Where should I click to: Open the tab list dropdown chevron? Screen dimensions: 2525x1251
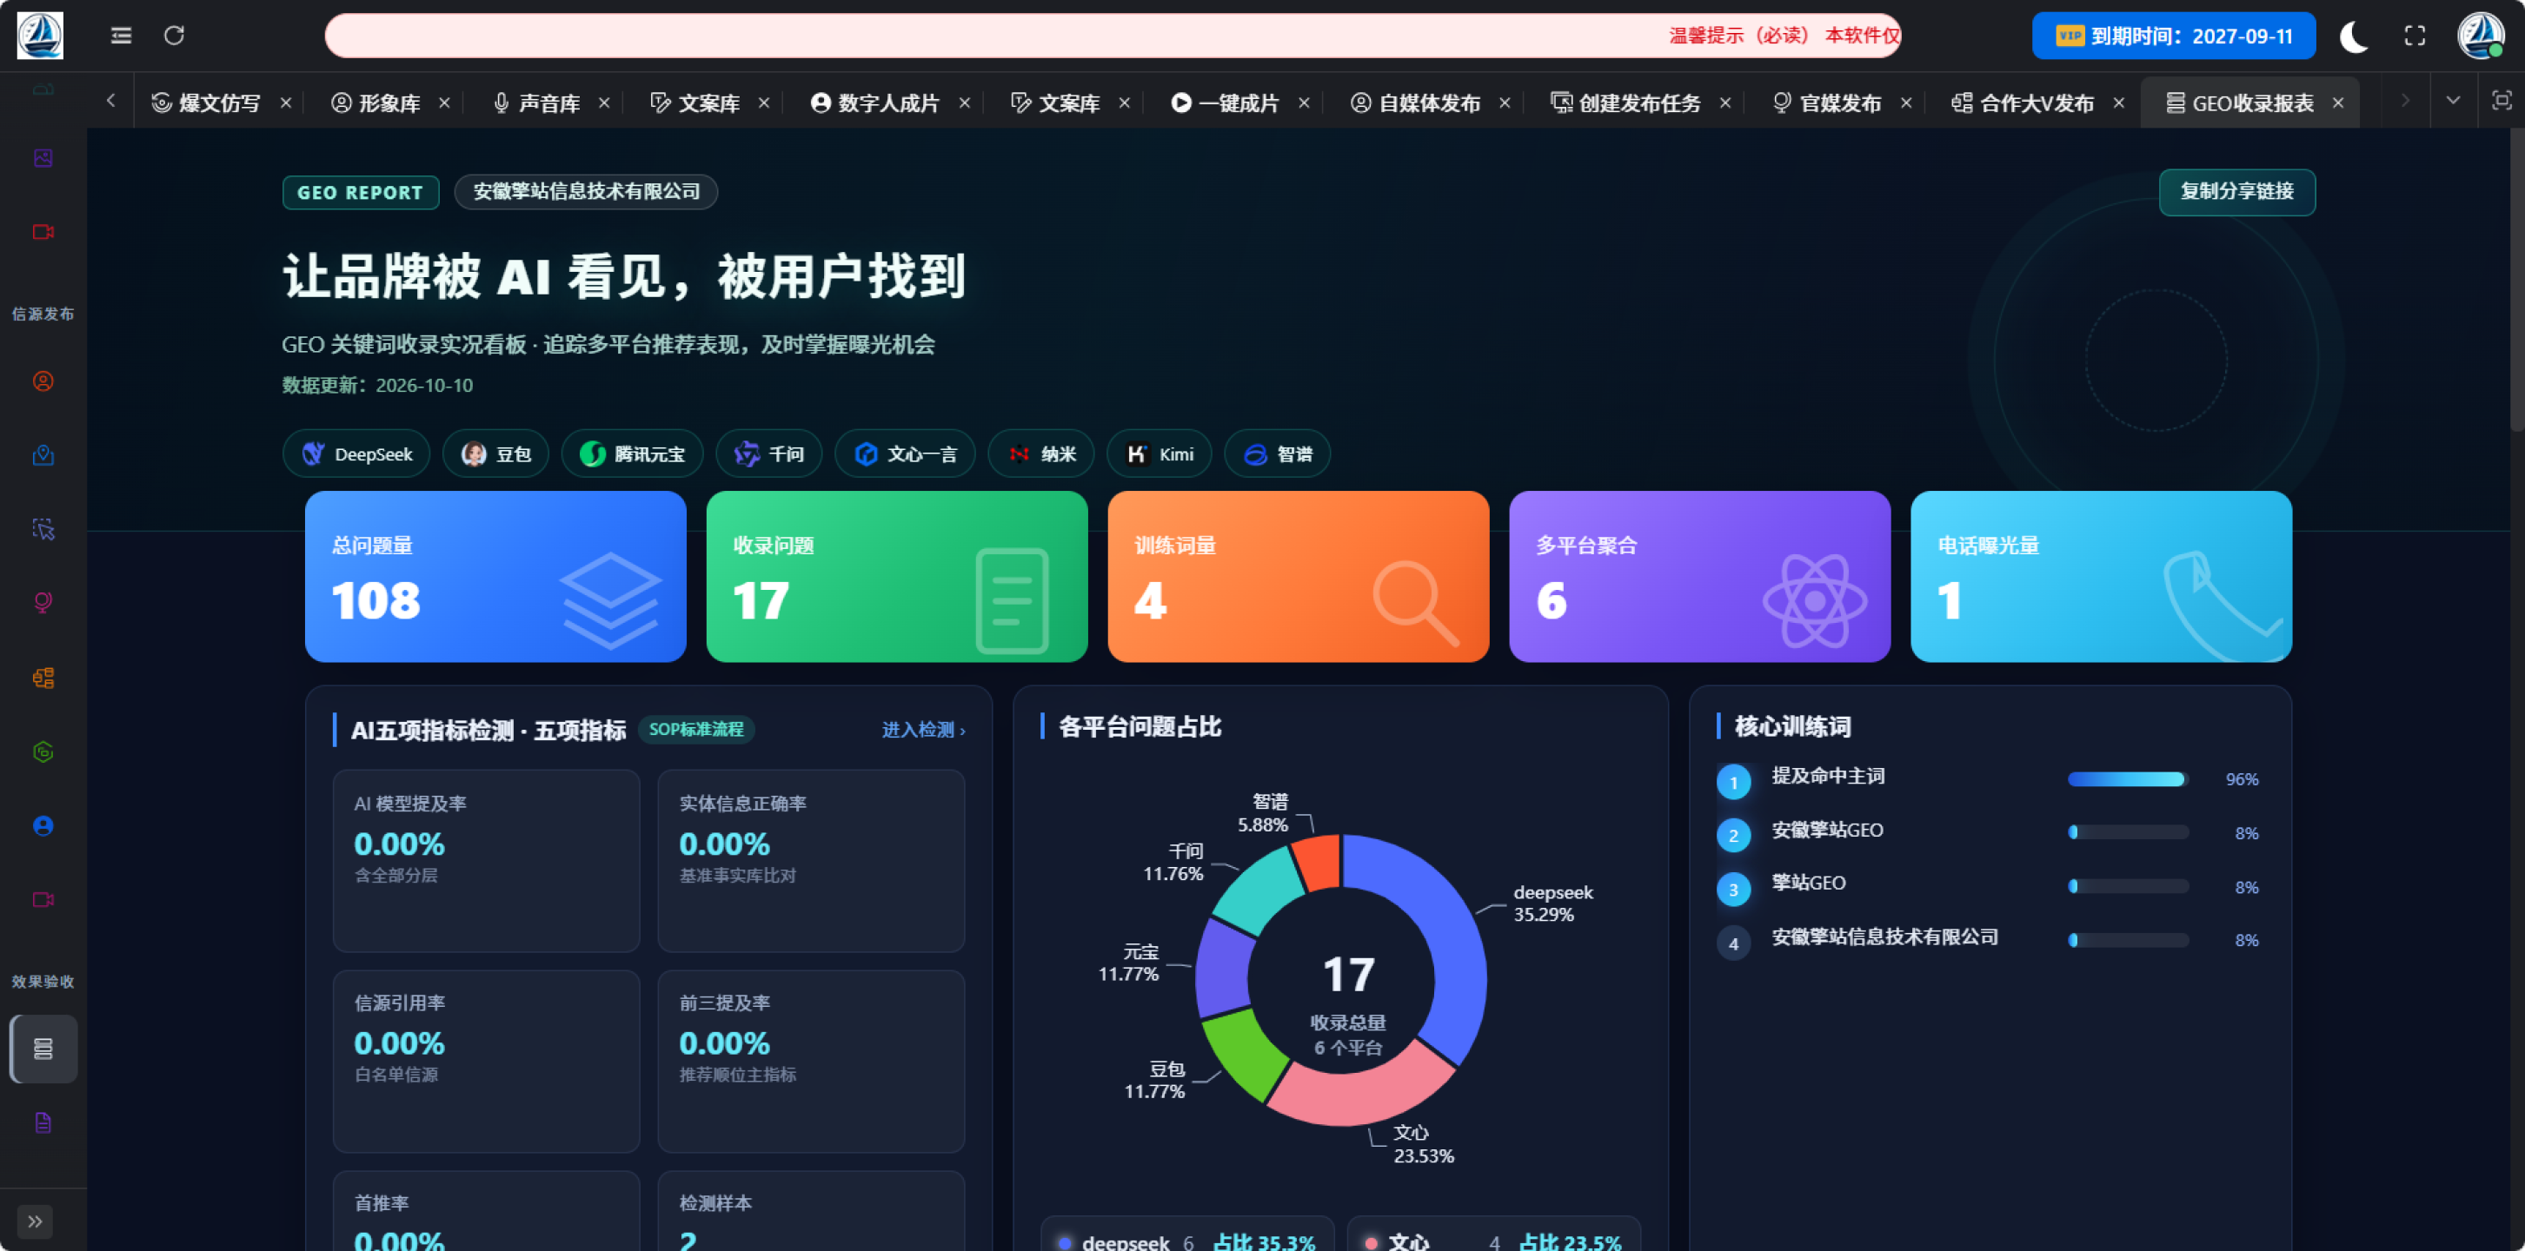pos(2454,101)
